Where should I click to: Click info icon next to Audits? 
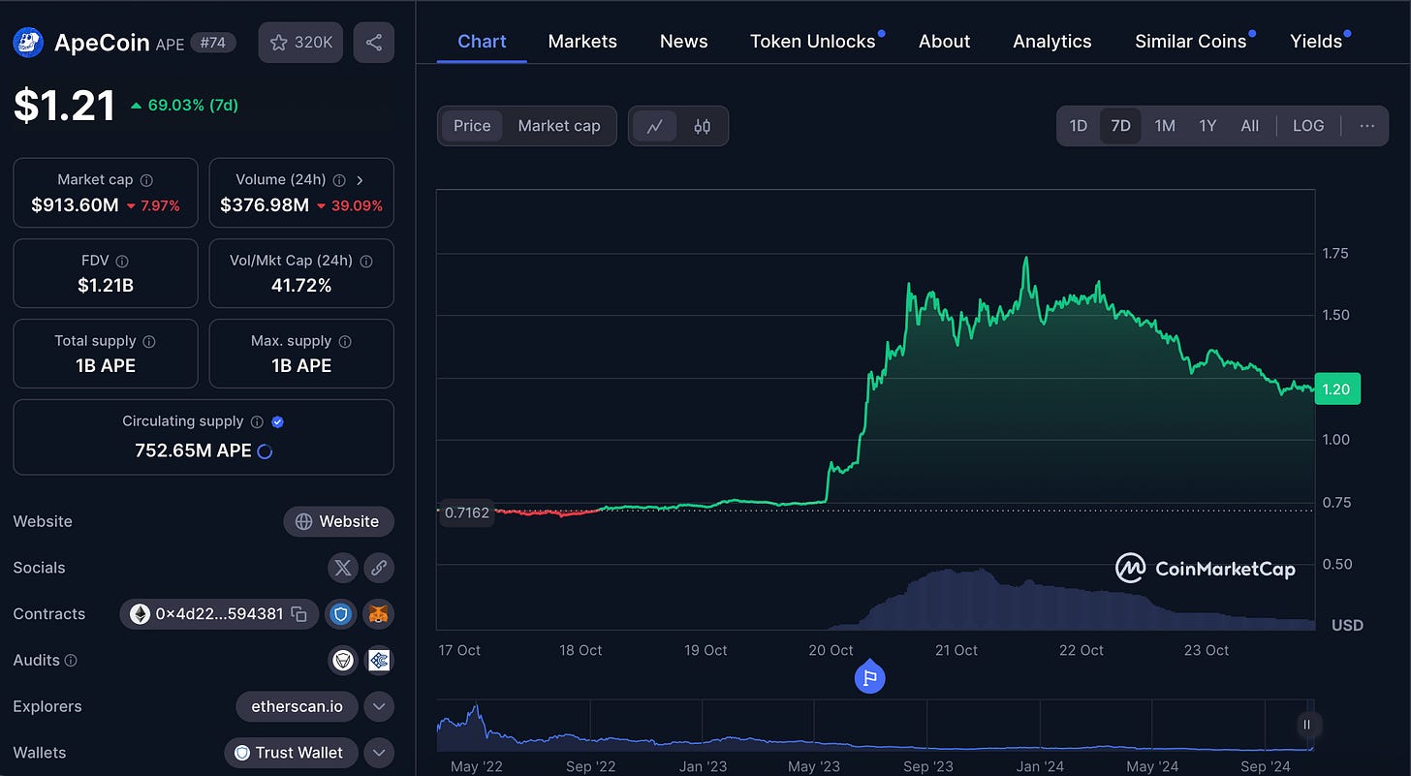coord(71,660)
